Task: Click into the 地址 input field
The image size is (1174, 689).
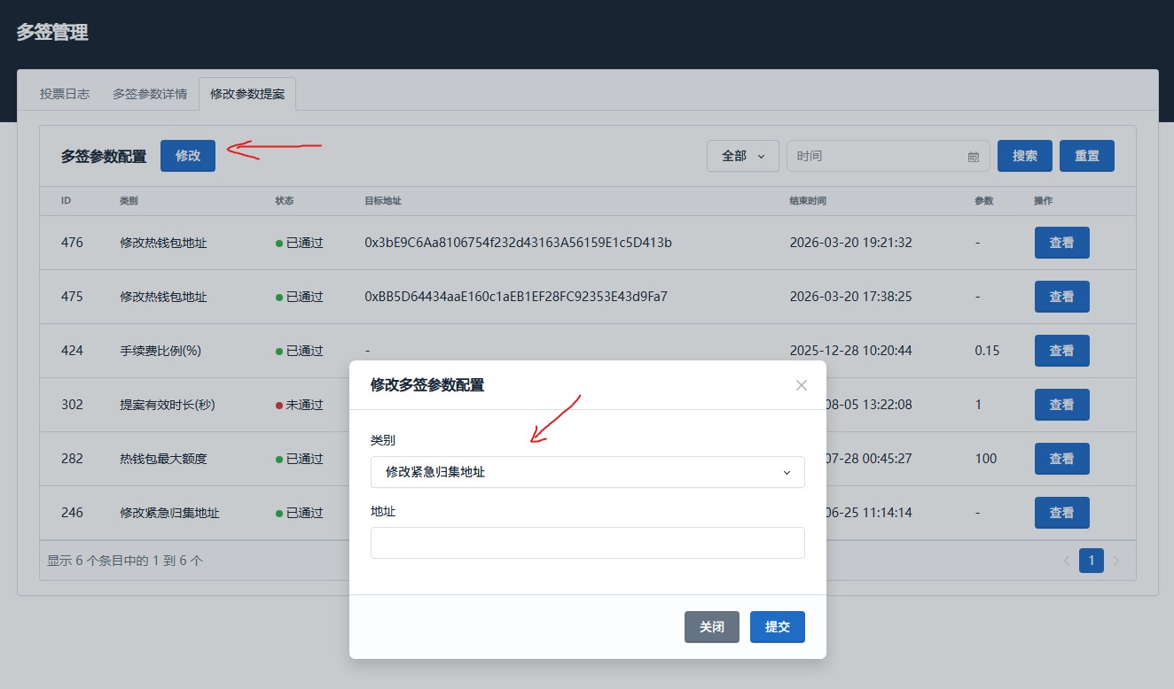Action: 587,543
